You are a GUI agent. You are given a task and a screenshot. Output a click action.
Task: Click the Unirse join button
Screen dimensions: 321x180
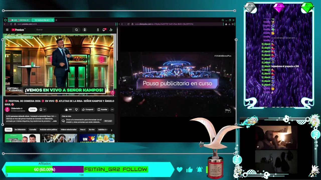click(33, 109)
